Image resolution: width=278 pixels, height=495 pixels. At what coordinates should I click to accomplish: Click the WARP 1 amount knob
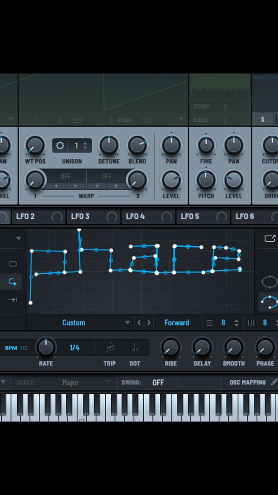pyautogui.click(x=35, y=180)
